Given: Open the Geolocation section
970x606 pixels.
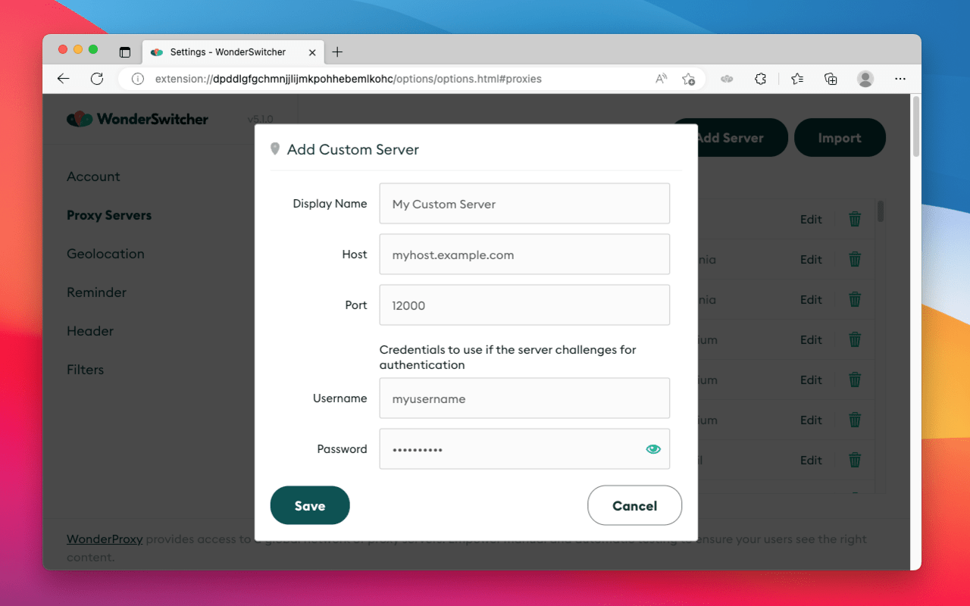Looking at the screenshot, I should (x=105, y=254).
